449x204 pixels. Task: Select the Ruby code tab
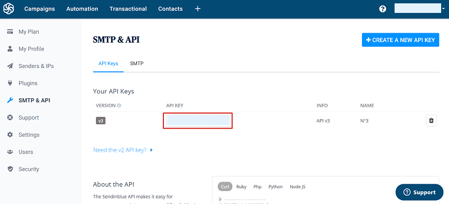coord(241,187)
